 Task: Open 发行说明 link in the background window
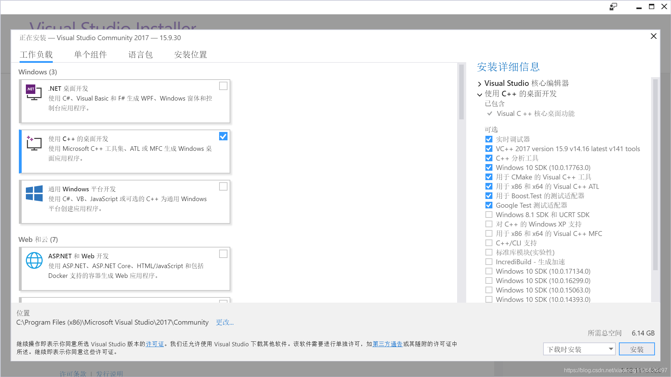109,373
